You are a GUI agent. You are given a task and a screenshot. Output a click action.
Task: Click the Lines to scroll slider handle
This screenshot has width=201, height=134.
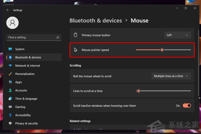pyautogui.click(x=139, y=91)
